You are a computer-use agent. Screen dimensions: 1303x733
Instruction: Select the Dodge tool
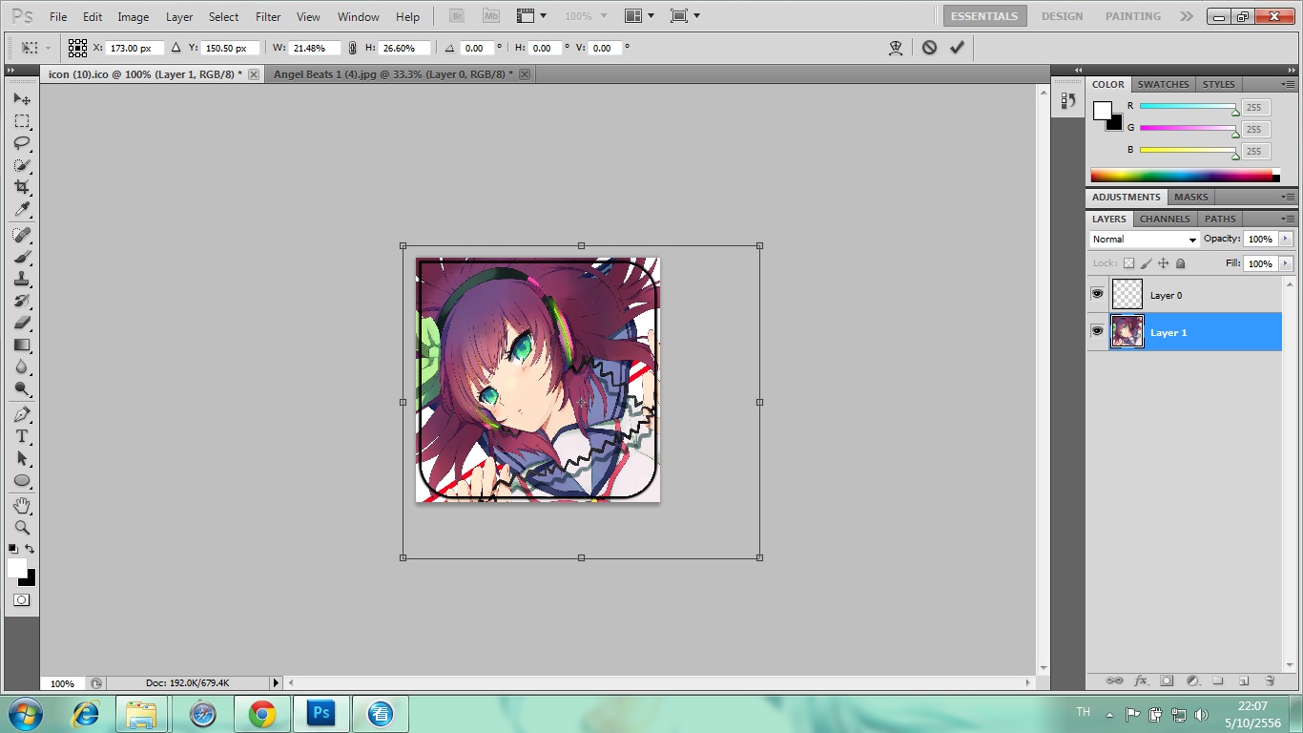[x=22, y=388]
